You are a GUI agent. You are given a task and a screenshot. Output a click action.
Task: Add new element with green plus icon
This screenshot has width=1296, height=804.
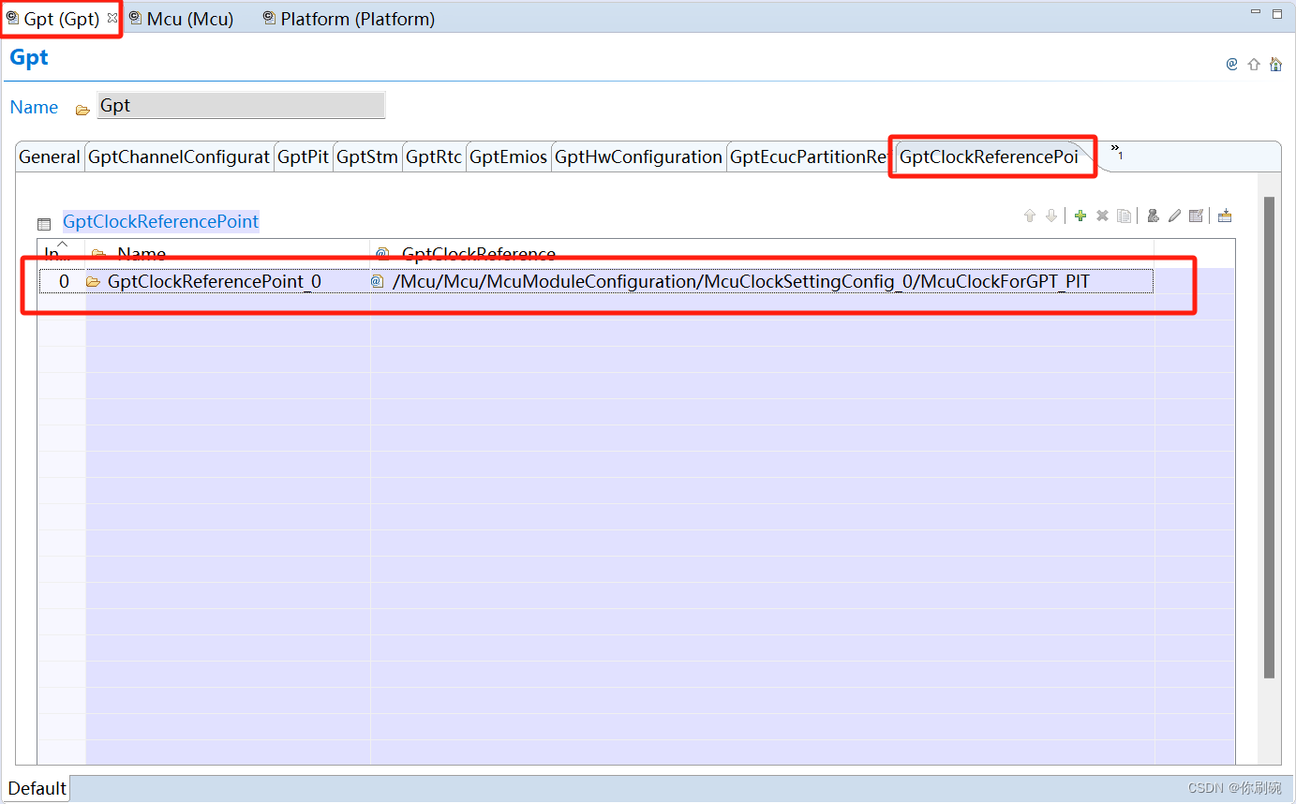click(1080, 216)
